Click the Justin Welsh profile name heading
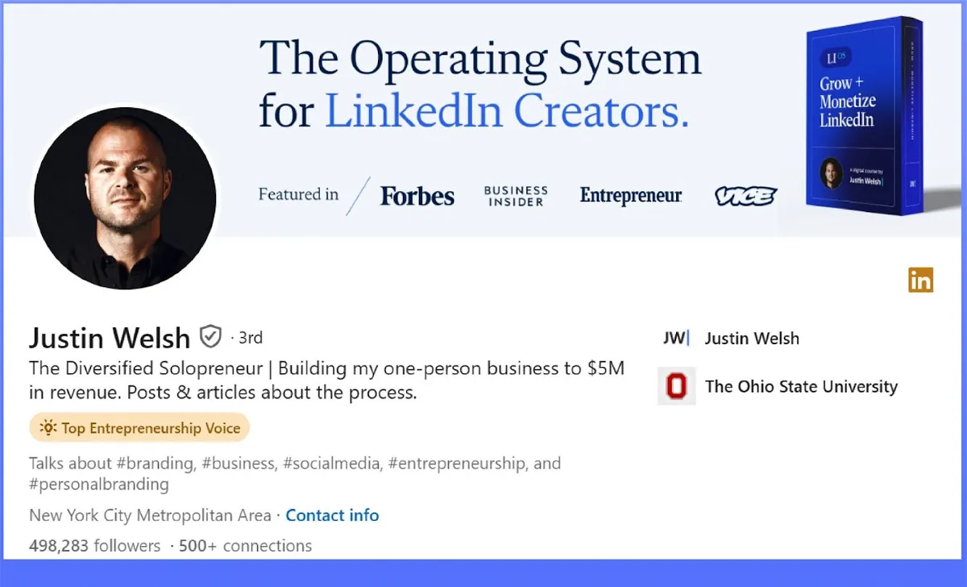 click(x=110, y=337)
